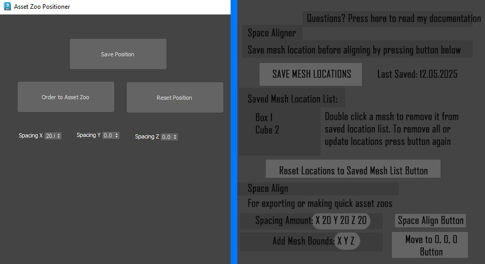This screenshot has height=264, width=485.
Task: Open the documentation link in mockup
Action: point(393,19)
